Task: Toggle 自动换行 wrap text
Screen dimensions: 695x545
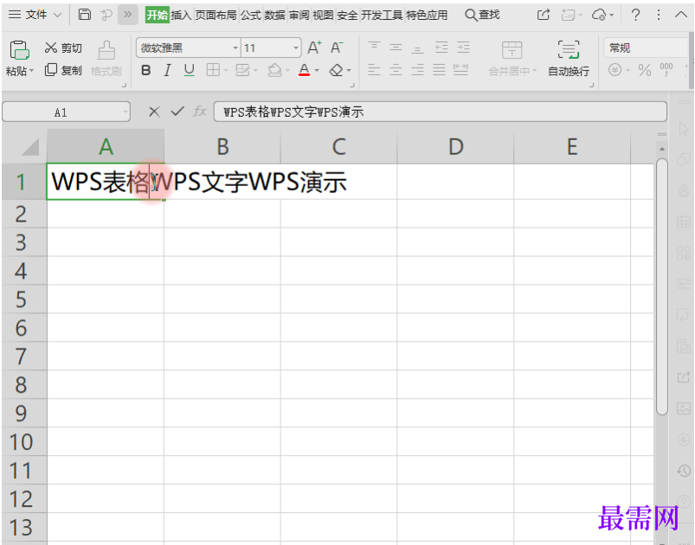Action: point(569,59)
